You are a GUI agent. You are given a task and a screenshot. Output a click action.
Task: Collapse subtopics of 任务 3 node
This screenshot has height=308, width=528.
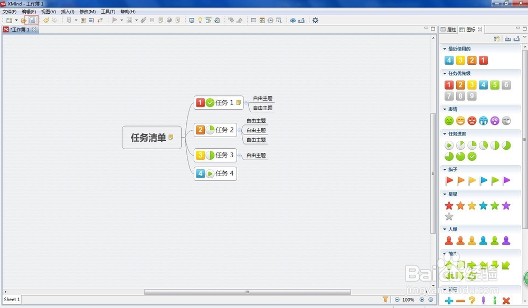(x=239, y=156)
